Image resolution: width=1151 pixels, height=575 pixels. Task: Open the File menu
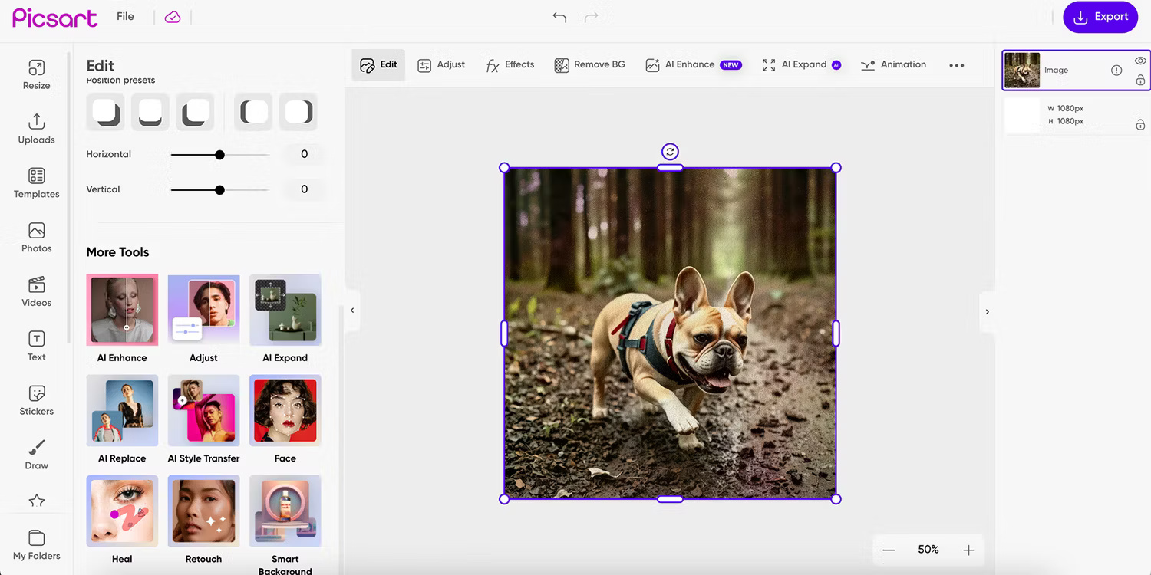pyautogui.click(x=125, y=15)
